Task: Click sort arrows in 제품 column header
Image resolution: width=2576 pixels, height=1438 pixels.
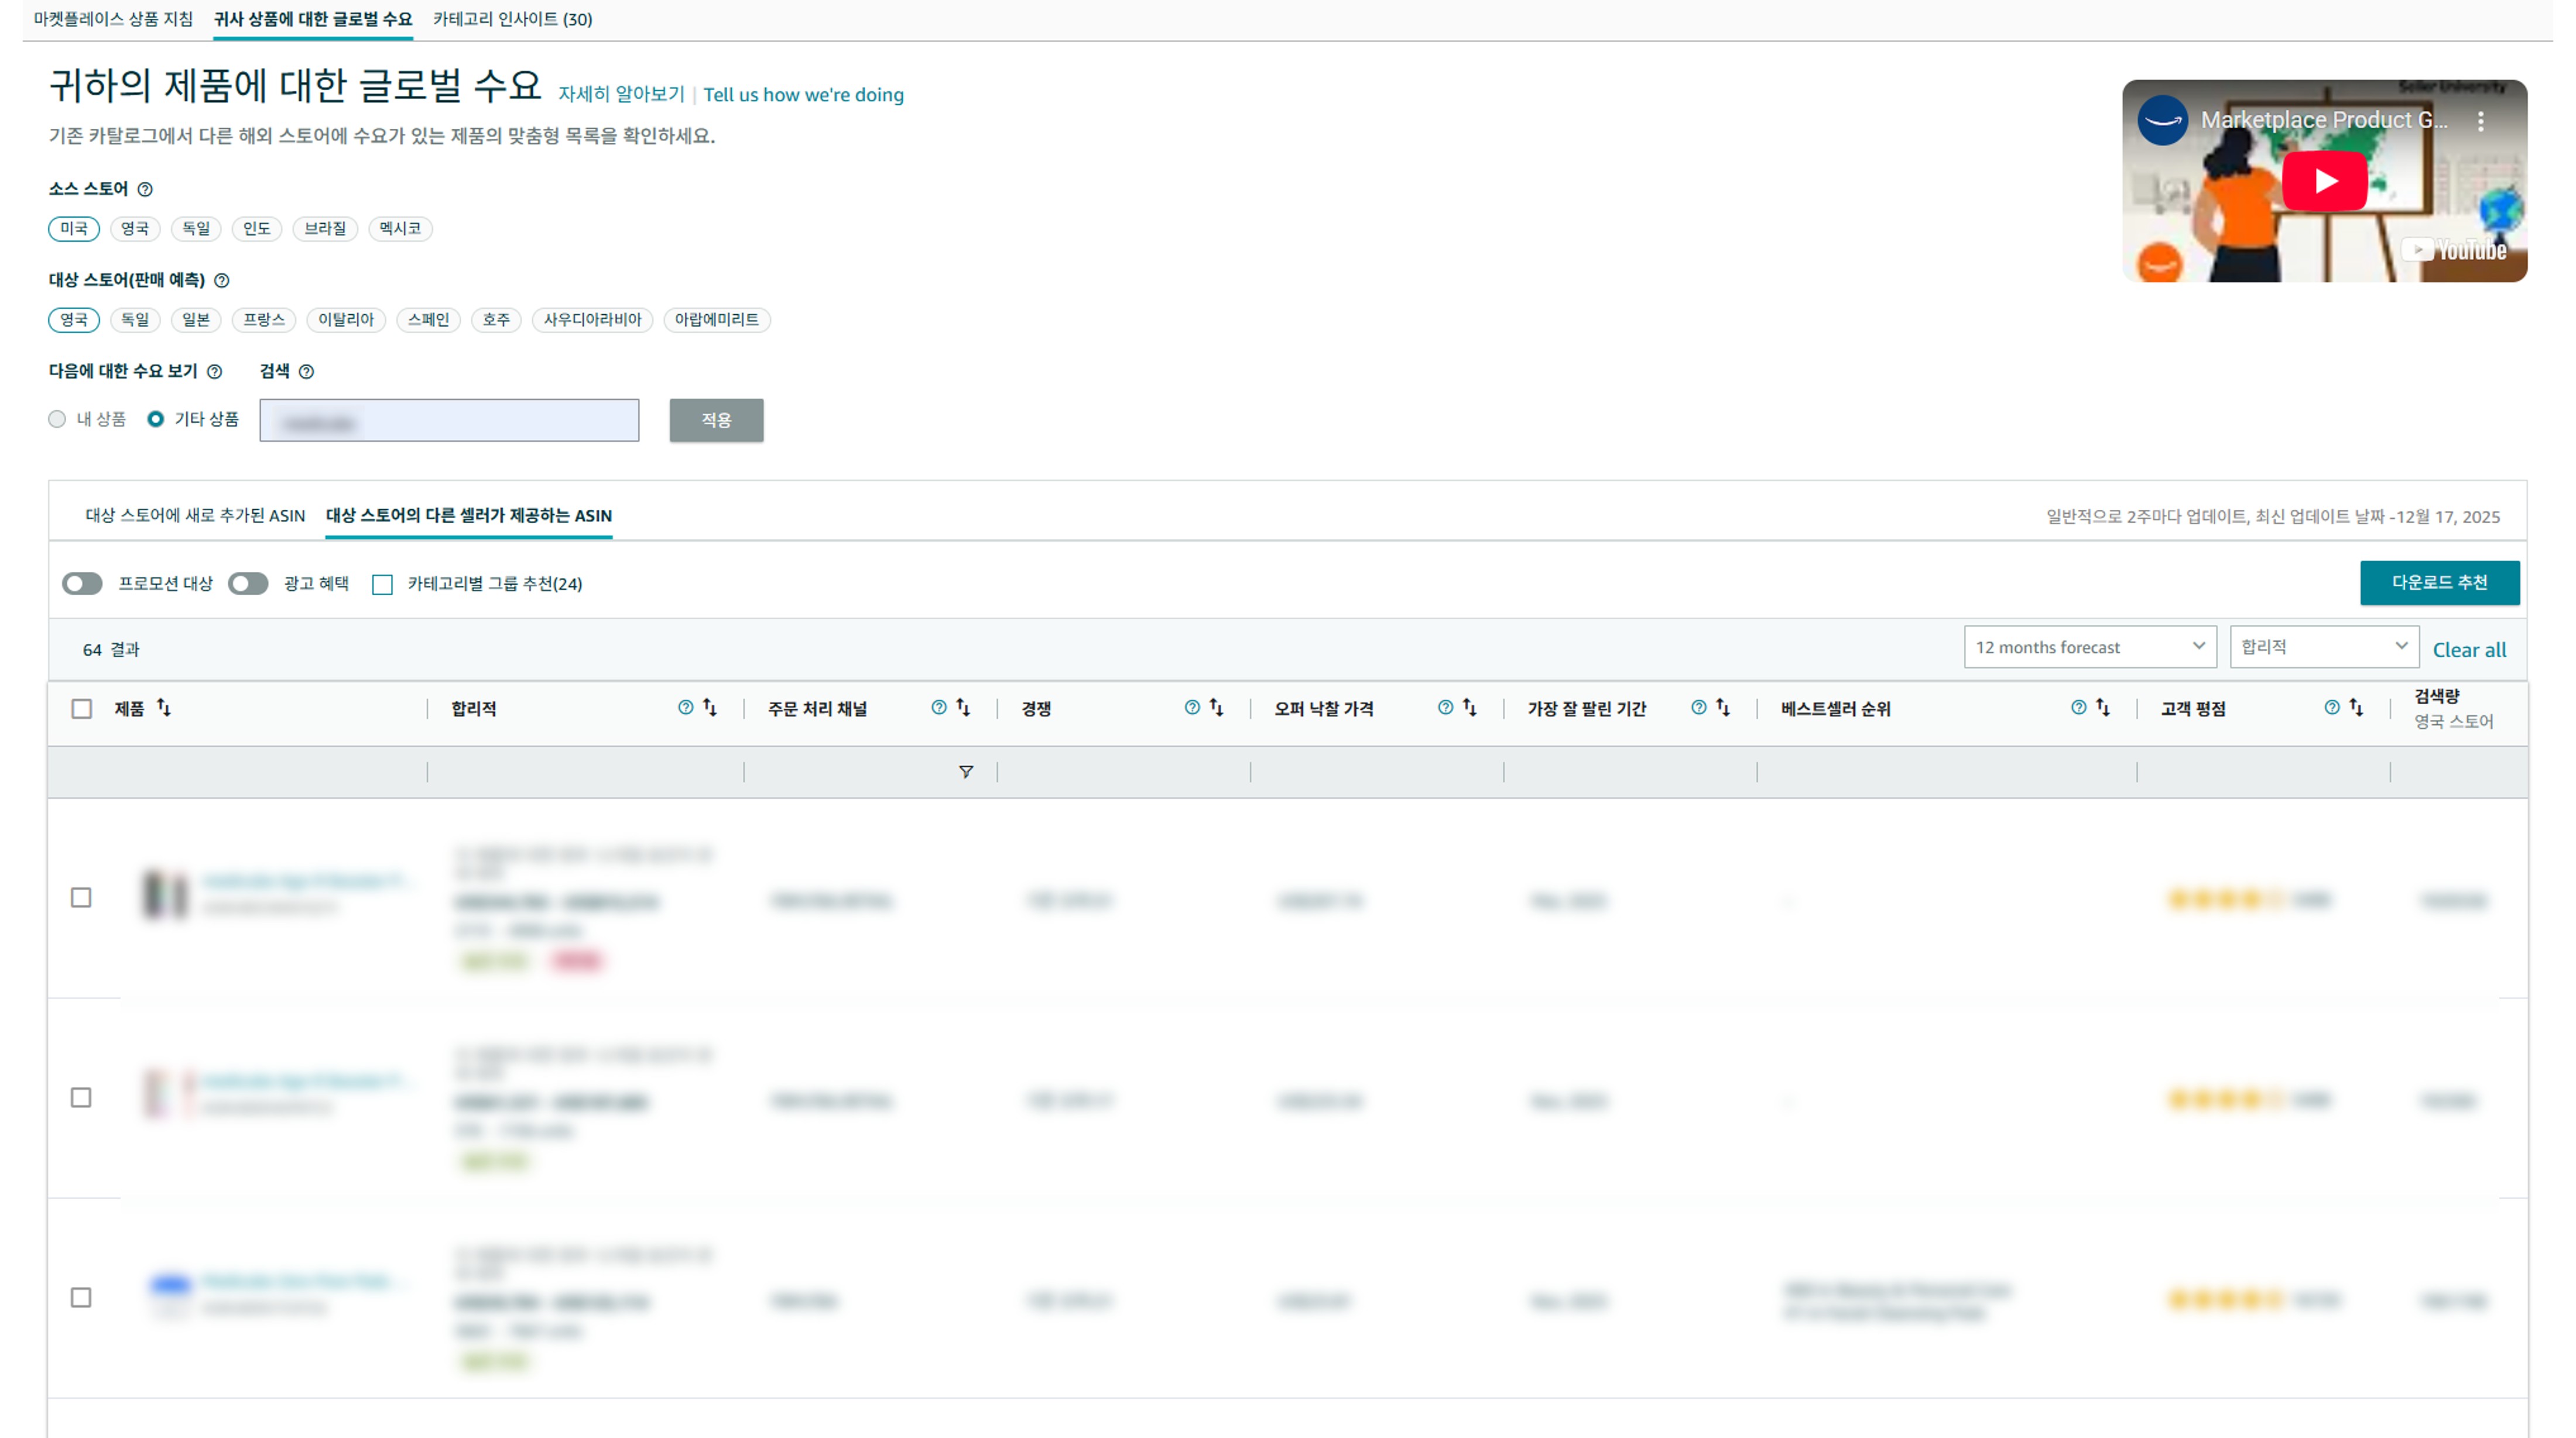Action: click(x=164, y=708)
